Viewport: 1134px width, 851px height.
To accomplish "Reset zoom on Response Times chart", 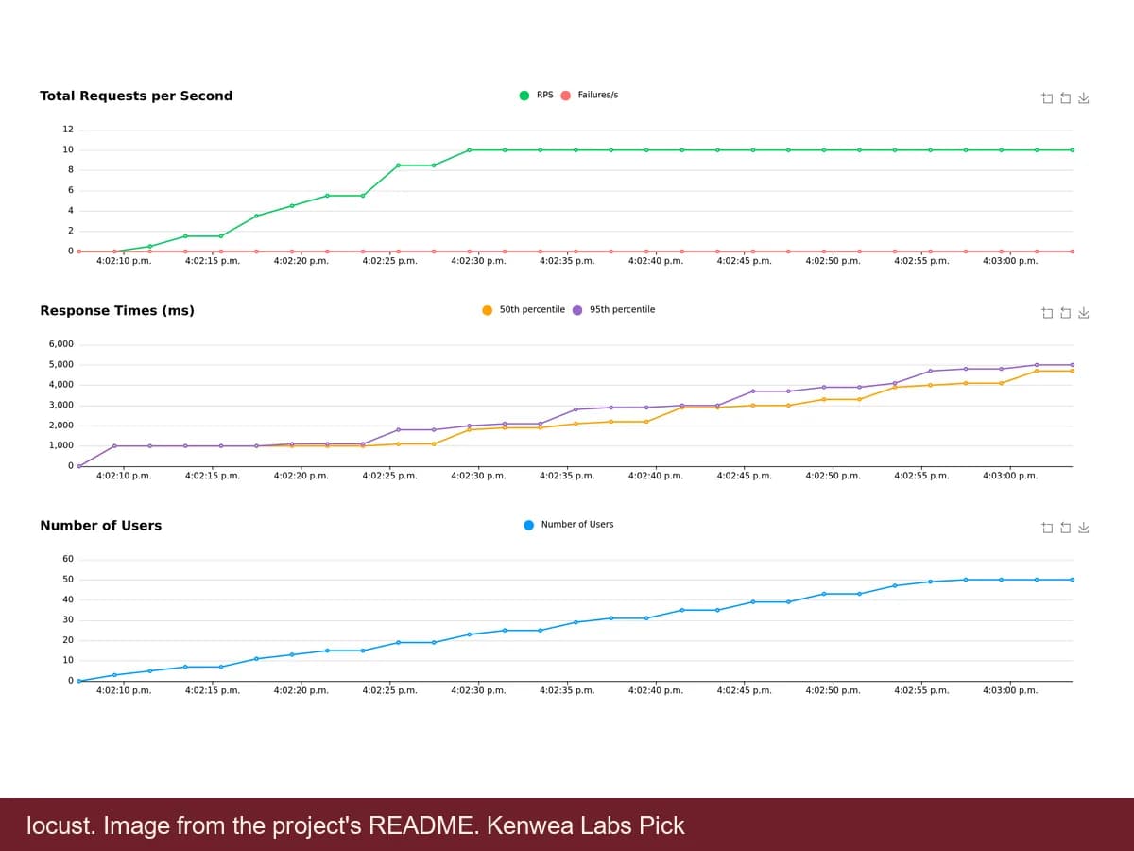I will [1065, 312].
